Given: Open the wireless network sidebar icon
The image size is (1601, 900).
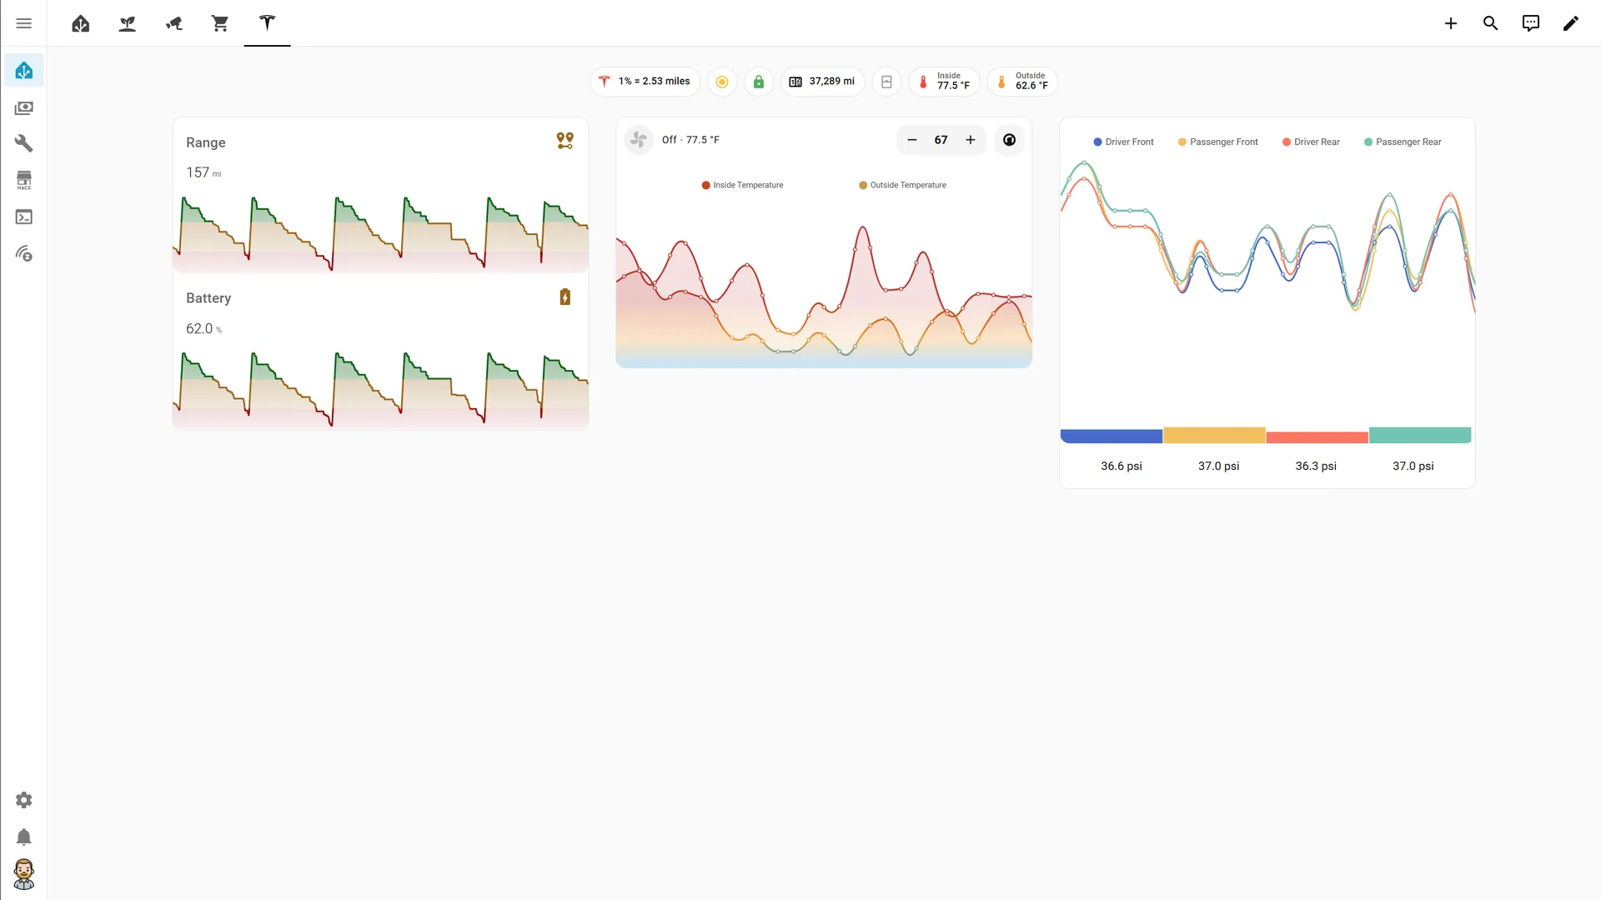Looking at the screenshot, I should pos(24,253).
